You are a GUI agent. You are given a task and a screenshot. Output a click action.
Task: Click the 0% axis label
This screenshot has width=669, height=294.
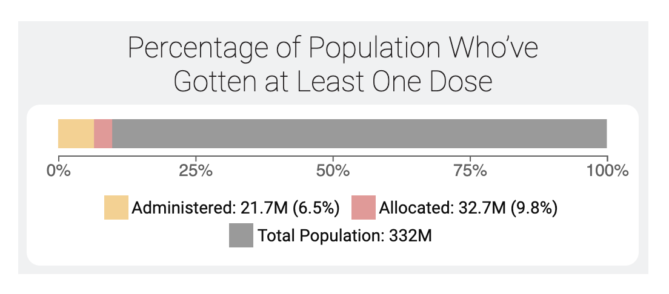pyautogui.click(x=58, y=170)
